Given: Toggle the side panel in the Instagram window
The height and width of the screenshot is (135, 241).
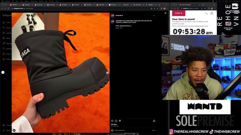Looking at the screenshot, I should (x=161, y=8).
